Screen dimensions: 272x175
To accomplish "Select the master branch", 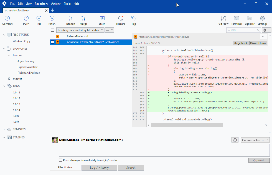I will [17, 79].
